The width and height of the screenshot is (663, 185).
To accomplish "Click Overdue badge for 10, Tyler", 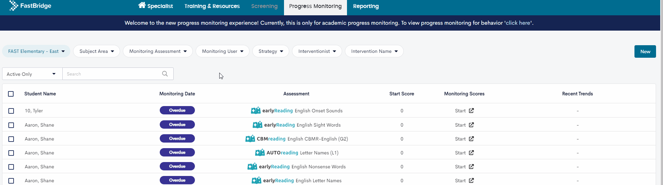I will pyautogui.click(x=177, y=110).
